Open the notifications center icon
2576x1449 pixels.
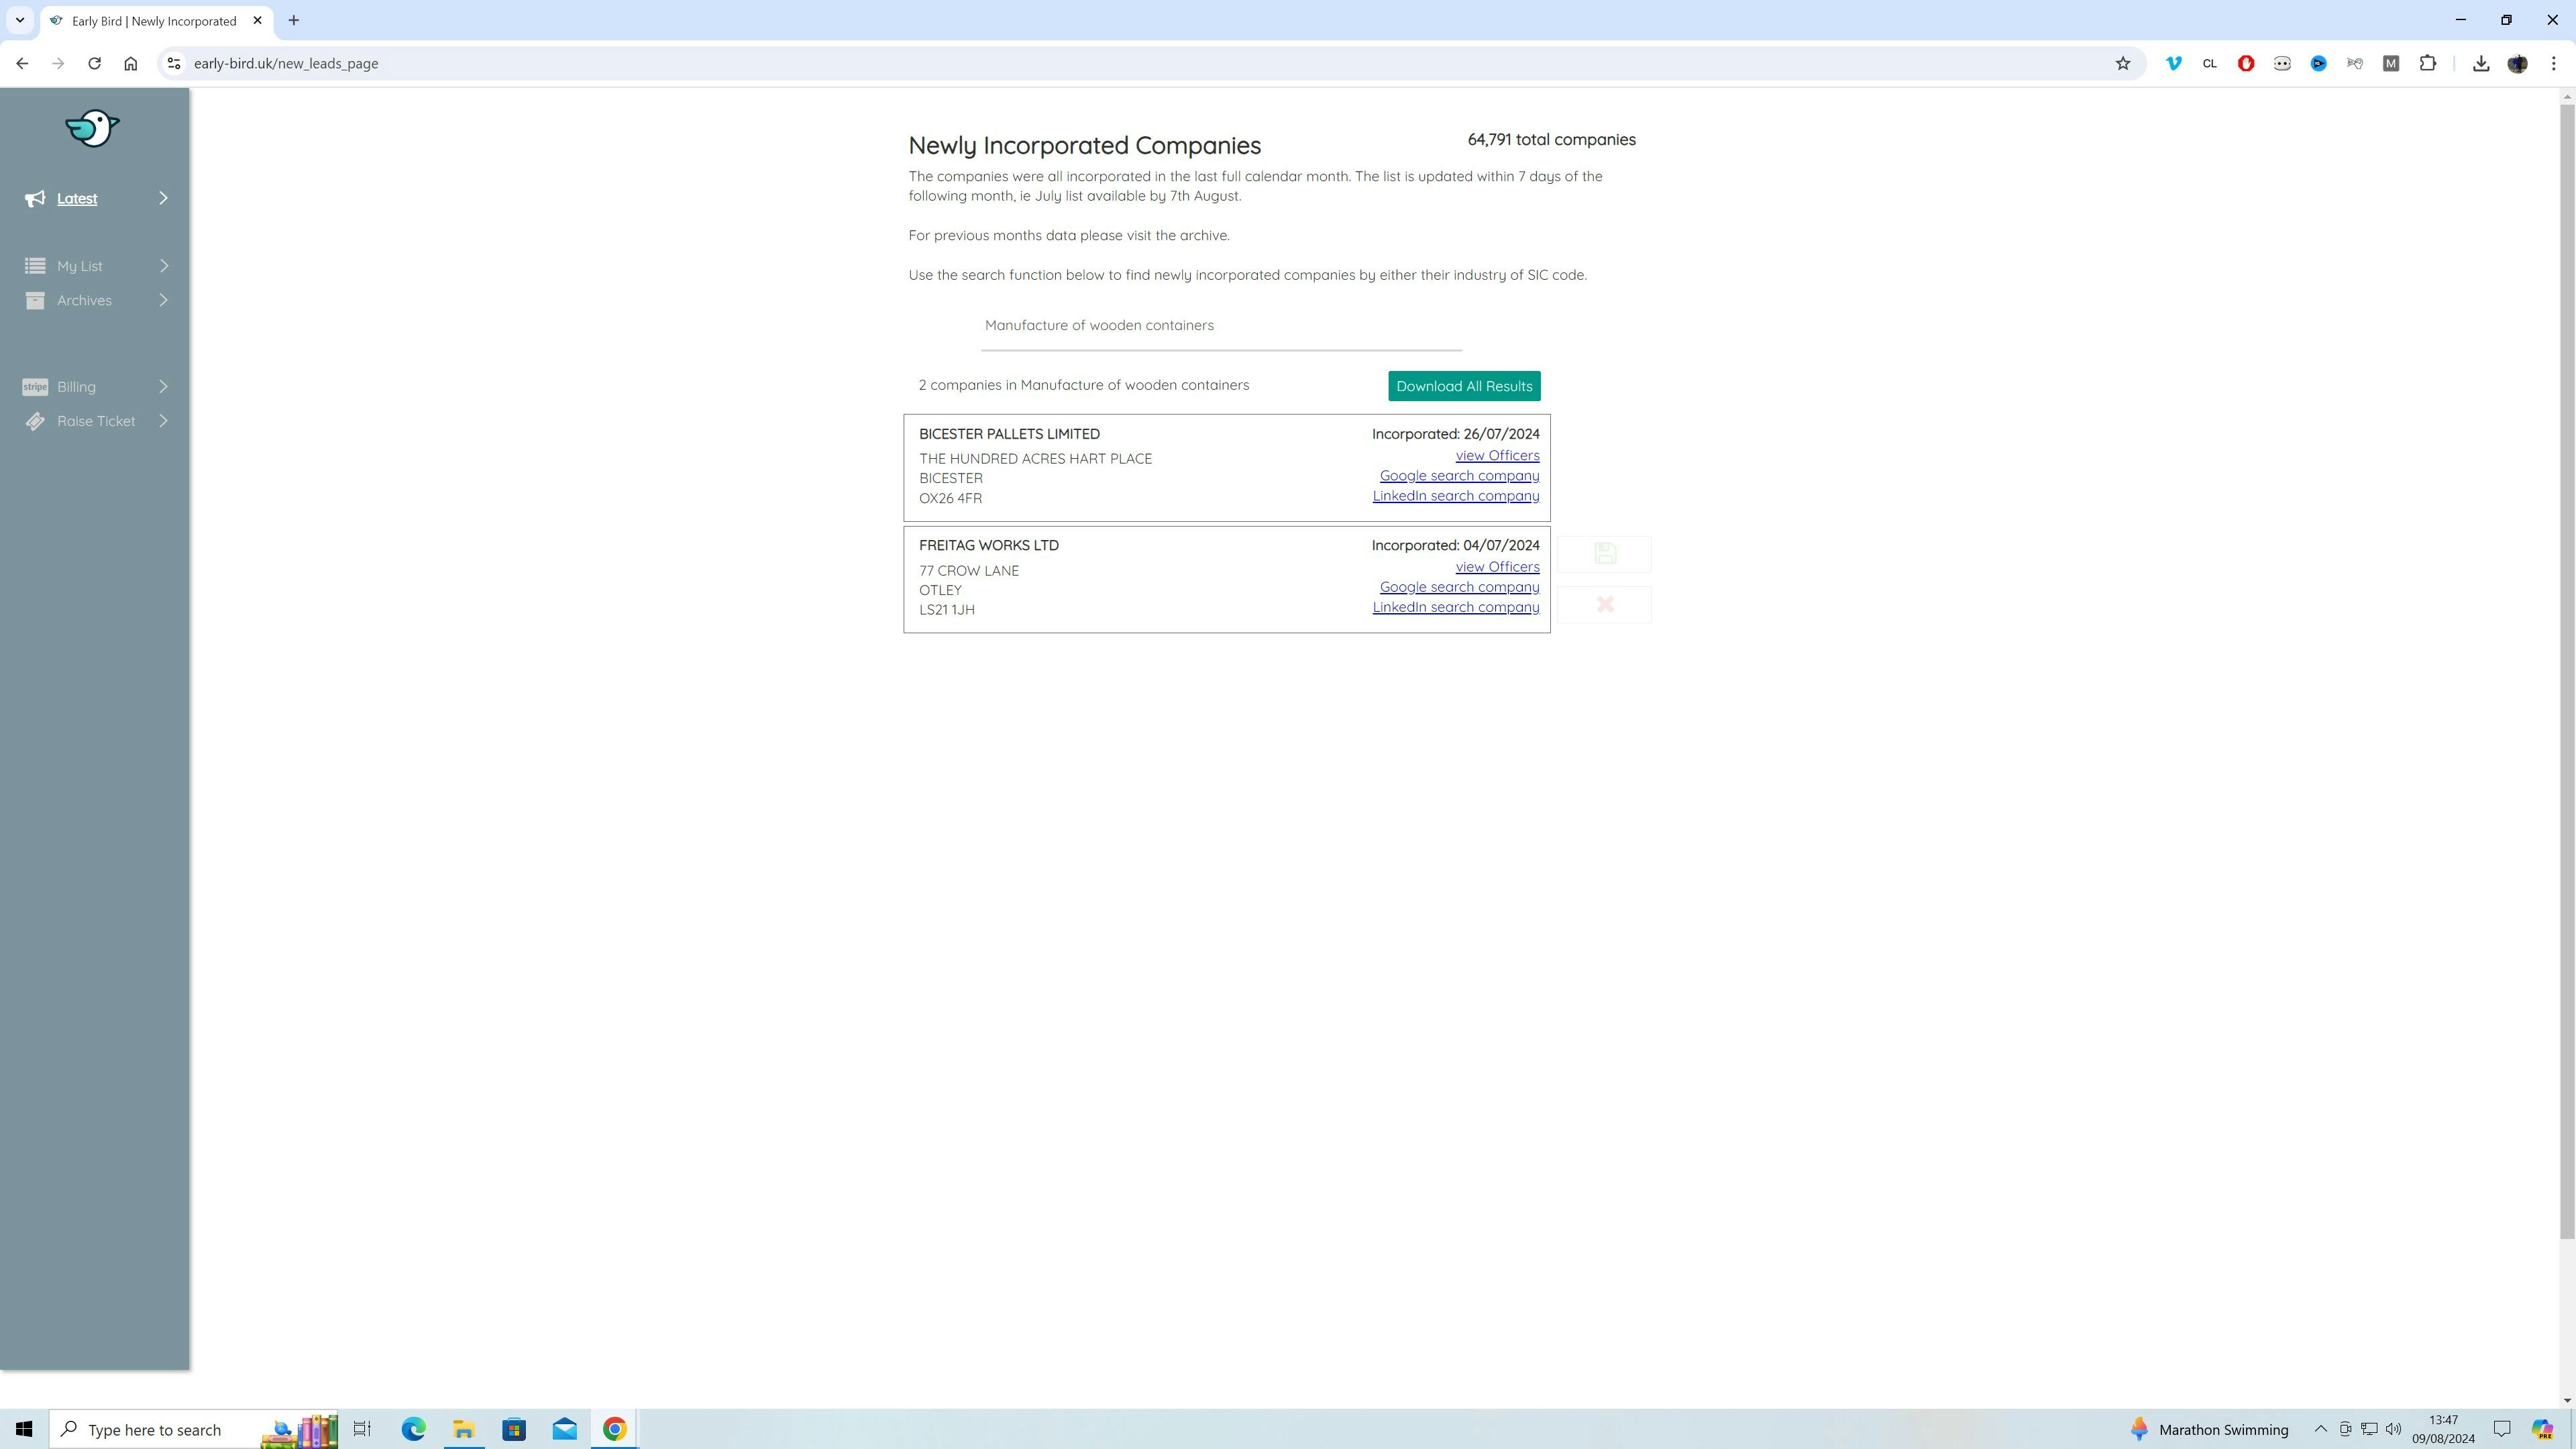2501,1429
